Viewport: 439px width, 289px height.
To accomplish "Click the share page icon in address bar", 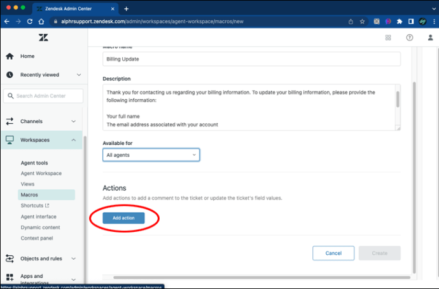I will 351,22.
